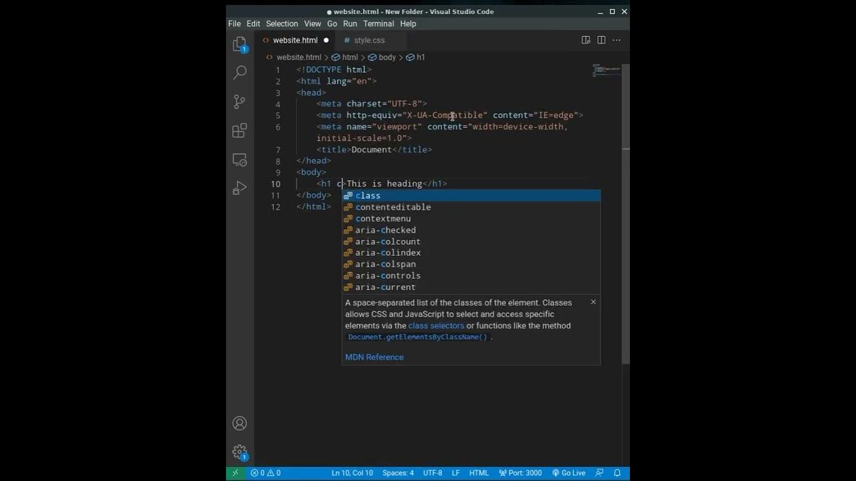Viewport: 856px width, 481px height.
Task: Click line number 7 in gutter
Action: [278, 150]
